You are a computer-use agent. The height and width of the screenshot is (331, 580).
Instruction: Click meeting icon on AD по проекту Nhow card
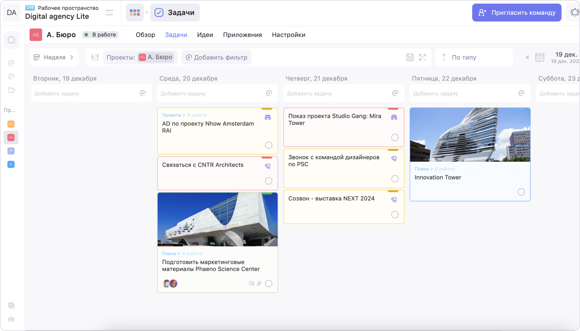click(268, 117)
